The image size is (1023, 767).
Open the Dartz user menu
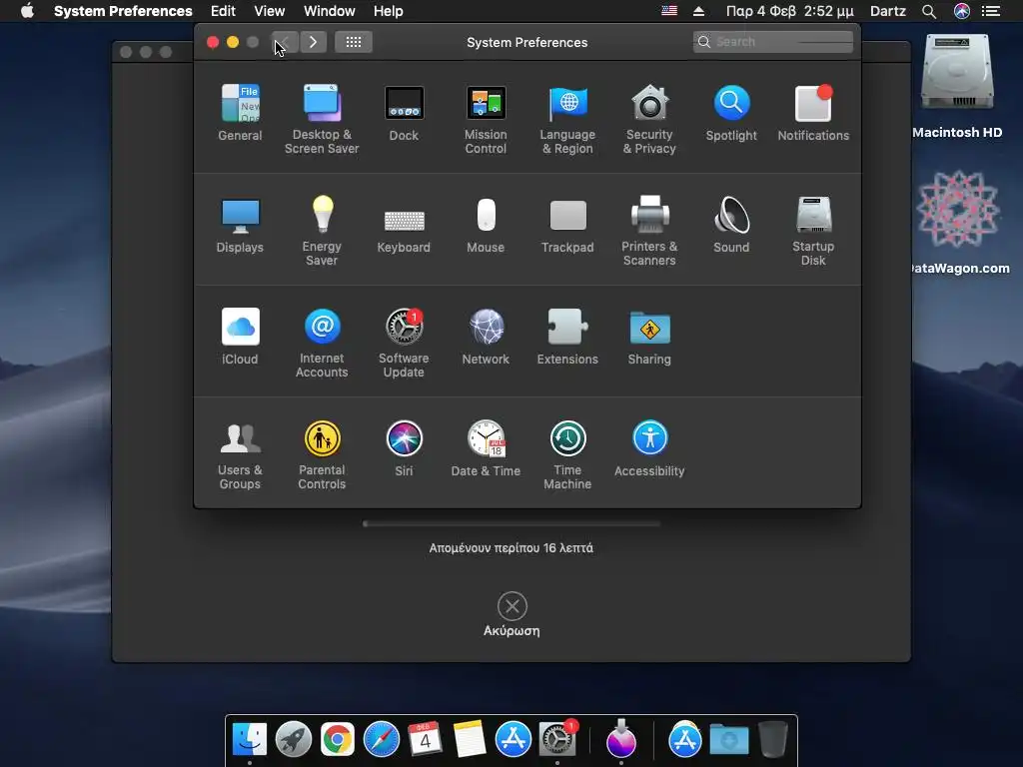point(888,11)
